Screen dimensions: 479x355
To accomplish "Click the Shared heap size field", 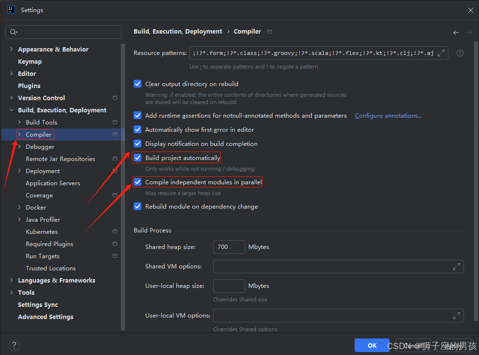I will click(229, 247).
